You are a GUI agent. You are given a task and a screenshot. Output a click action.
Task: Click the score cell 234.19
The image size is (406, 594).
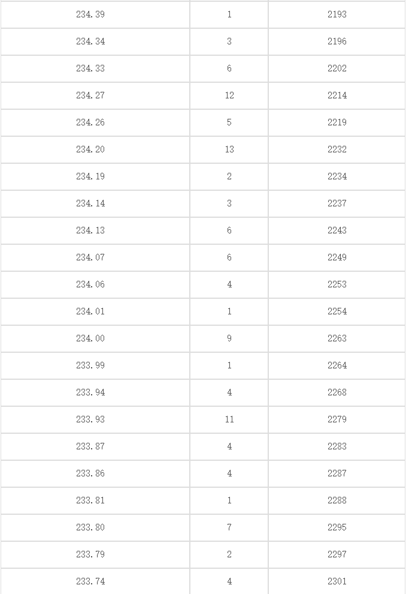(90, 176)
